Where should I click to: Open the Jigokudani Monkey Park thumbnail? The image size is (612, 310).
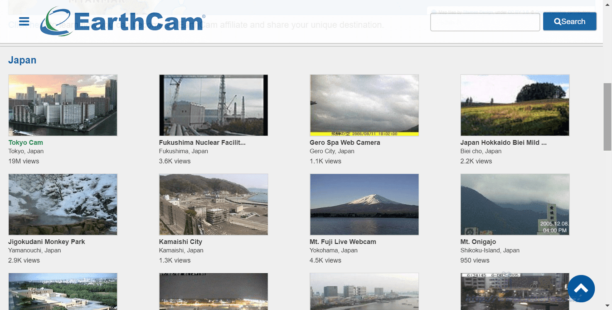(x=63, y=204)
